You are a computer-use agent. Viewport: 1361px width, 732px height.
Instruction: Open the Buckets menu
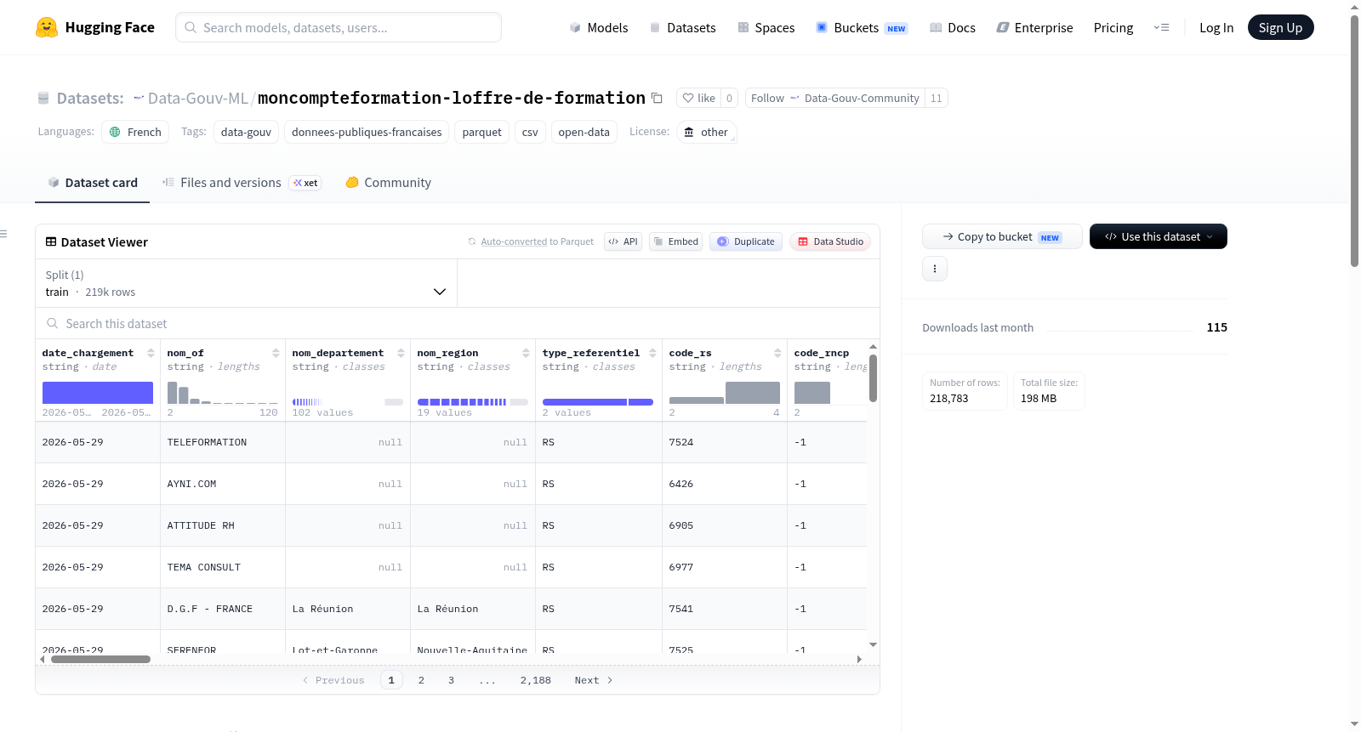click(x=863, y=28)
